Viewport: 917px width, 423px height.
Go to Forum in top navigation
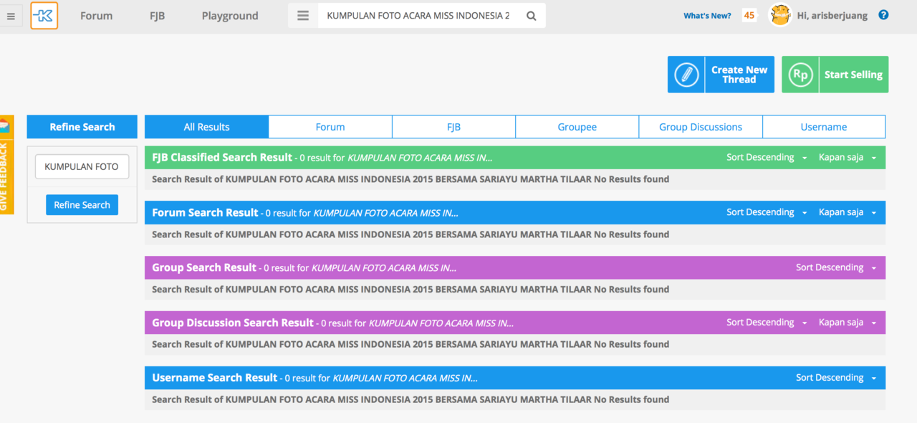tap(96, 16)
